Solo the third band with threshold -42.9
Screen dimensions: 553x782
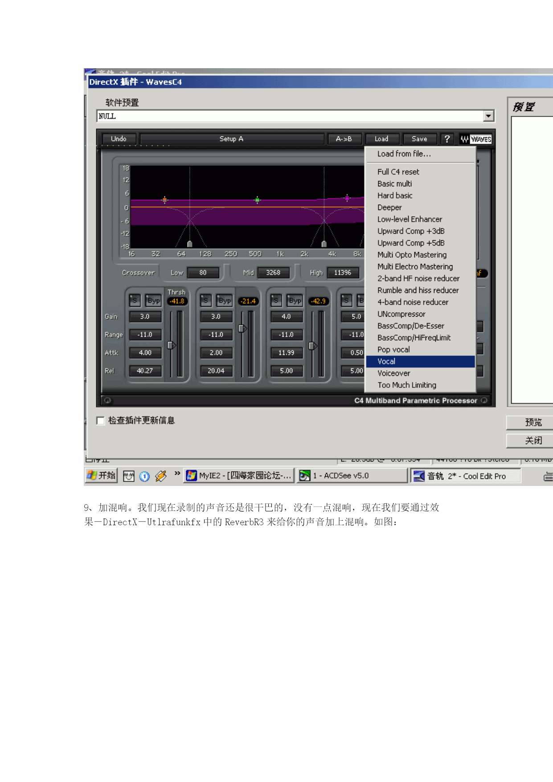point(276,300)
